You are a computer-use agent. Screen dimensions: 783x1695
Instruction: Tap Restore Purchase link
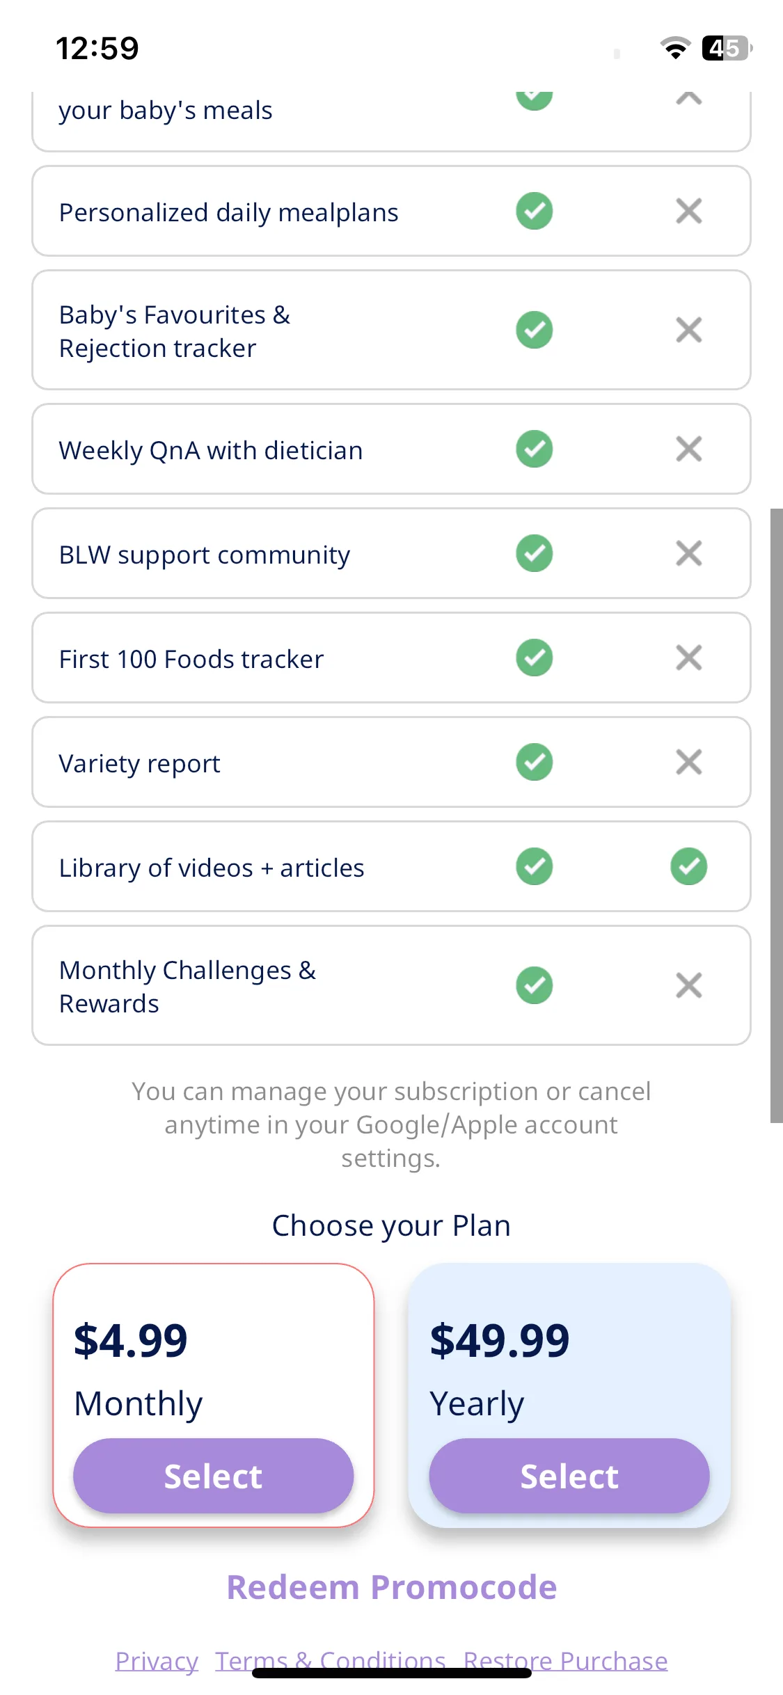click(x=565, y=1661)
